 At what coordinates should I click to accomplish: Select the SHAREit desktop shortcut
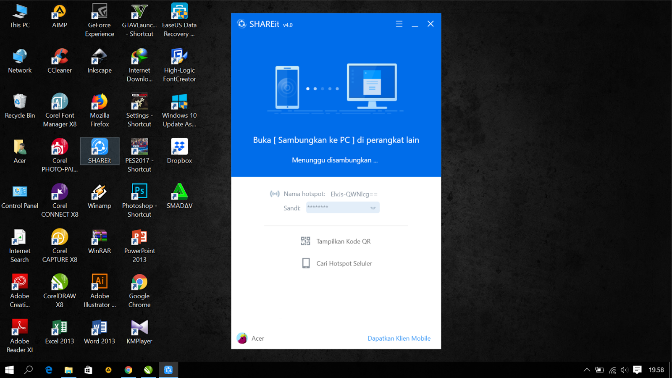pyautogui.click(x=100, y=152)
